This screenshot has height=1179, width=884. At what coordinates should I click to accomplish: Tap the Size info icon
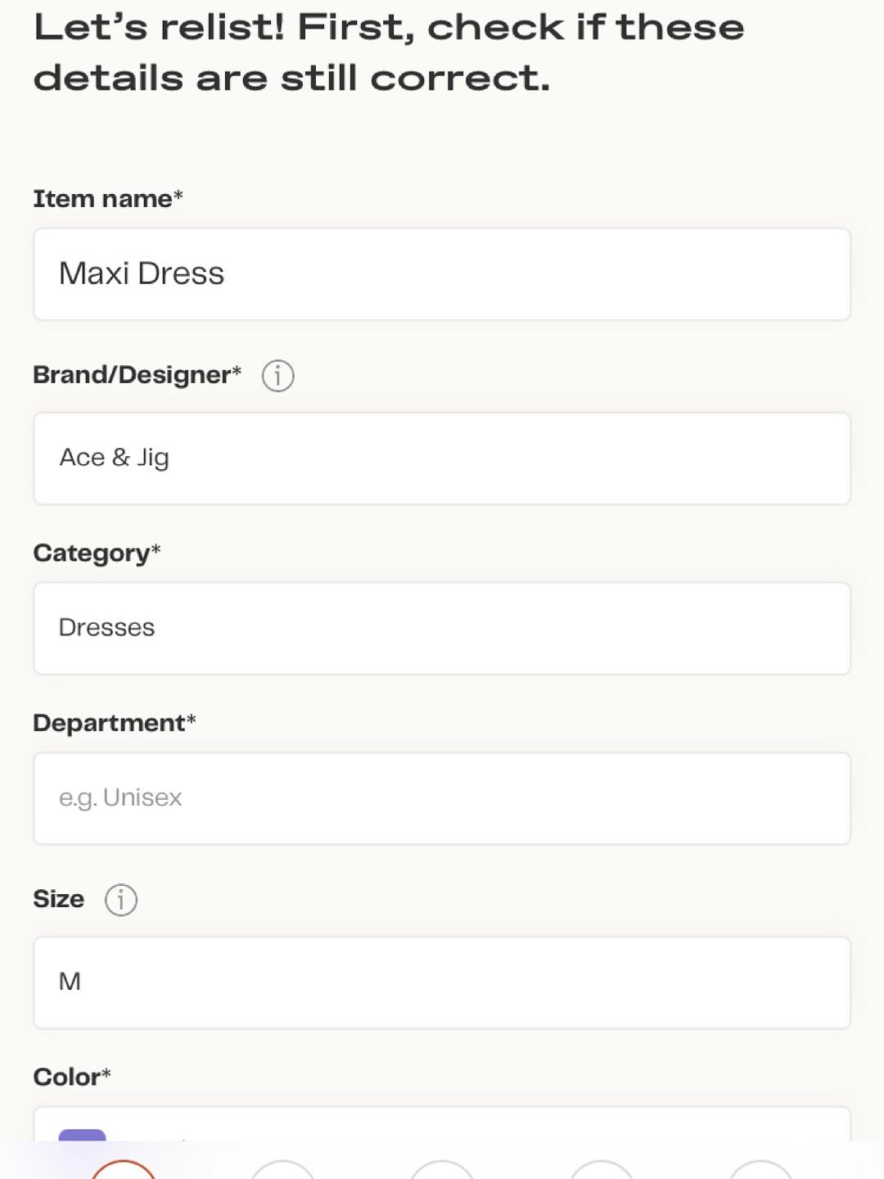(121, 900)
